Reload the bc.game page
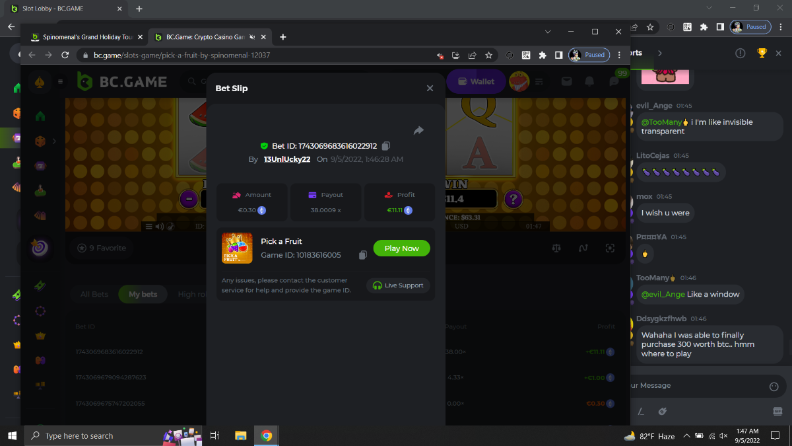 [x=65, y=56]
